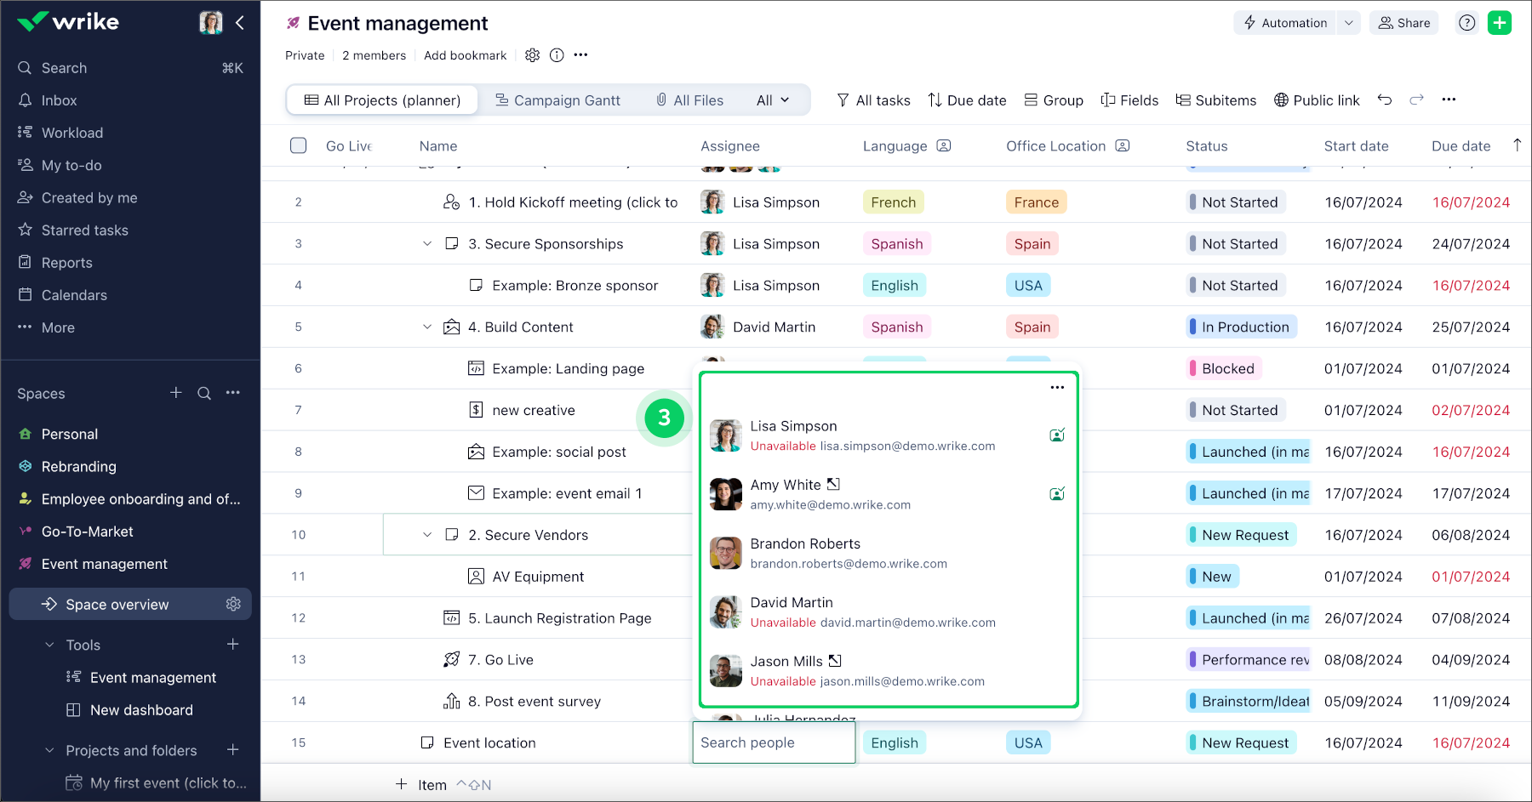
Task: Click Add bookmark
Action: pyautogui.click(x=465, y=54)
